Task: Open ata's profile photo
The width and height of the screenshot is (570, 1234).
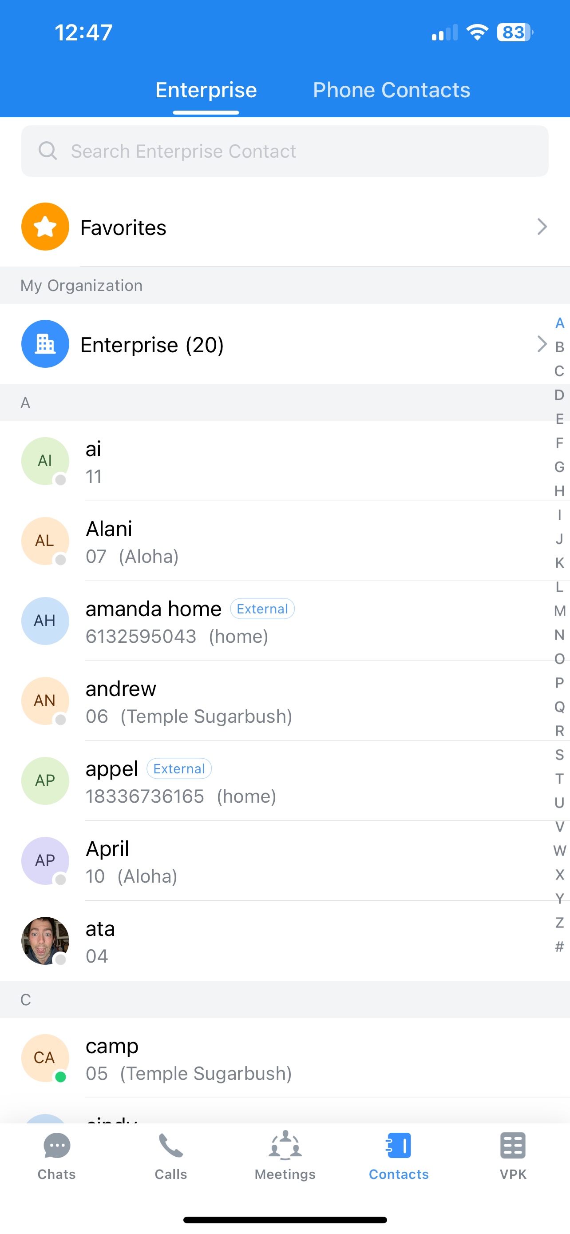Action: coord(45,941)
